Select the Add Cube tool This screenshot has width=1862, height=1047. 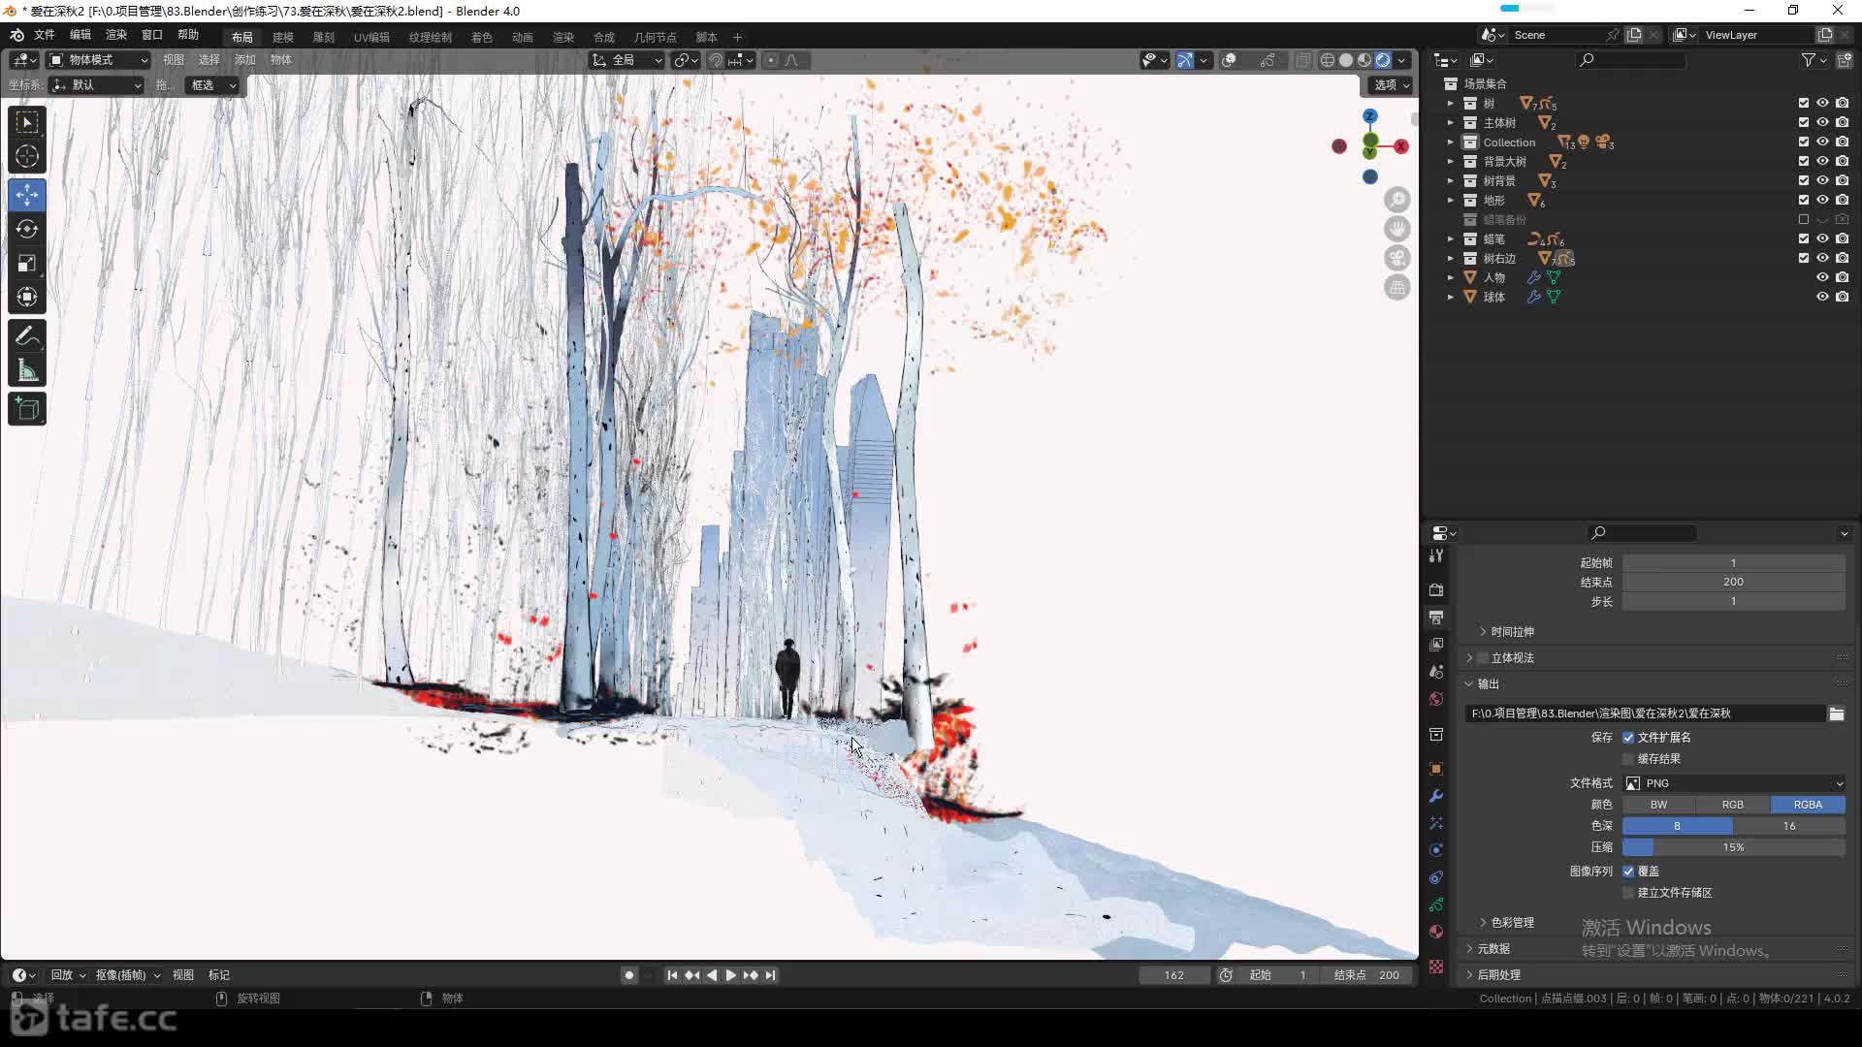pos(27,408)
